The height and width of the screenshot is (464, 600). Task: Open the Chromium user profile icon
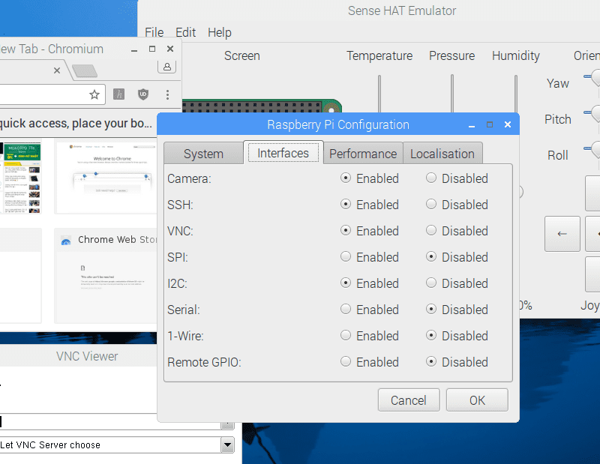point(166,67)
